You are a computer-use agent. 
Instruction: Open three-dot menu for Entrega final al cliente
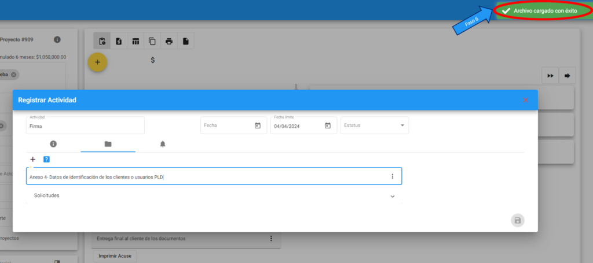point(271,239)
